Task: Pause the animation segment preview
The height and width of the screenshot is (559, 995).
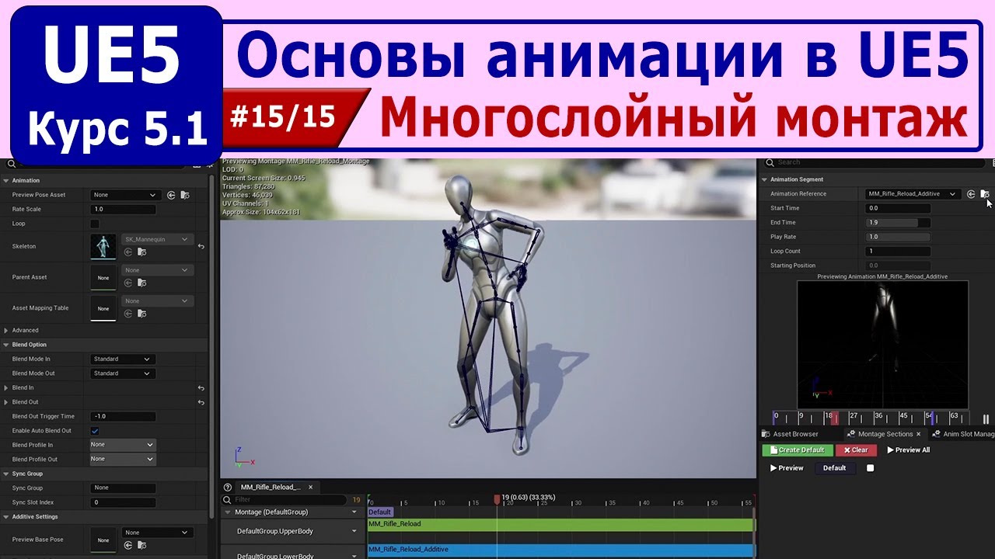Action: point(986,419)
